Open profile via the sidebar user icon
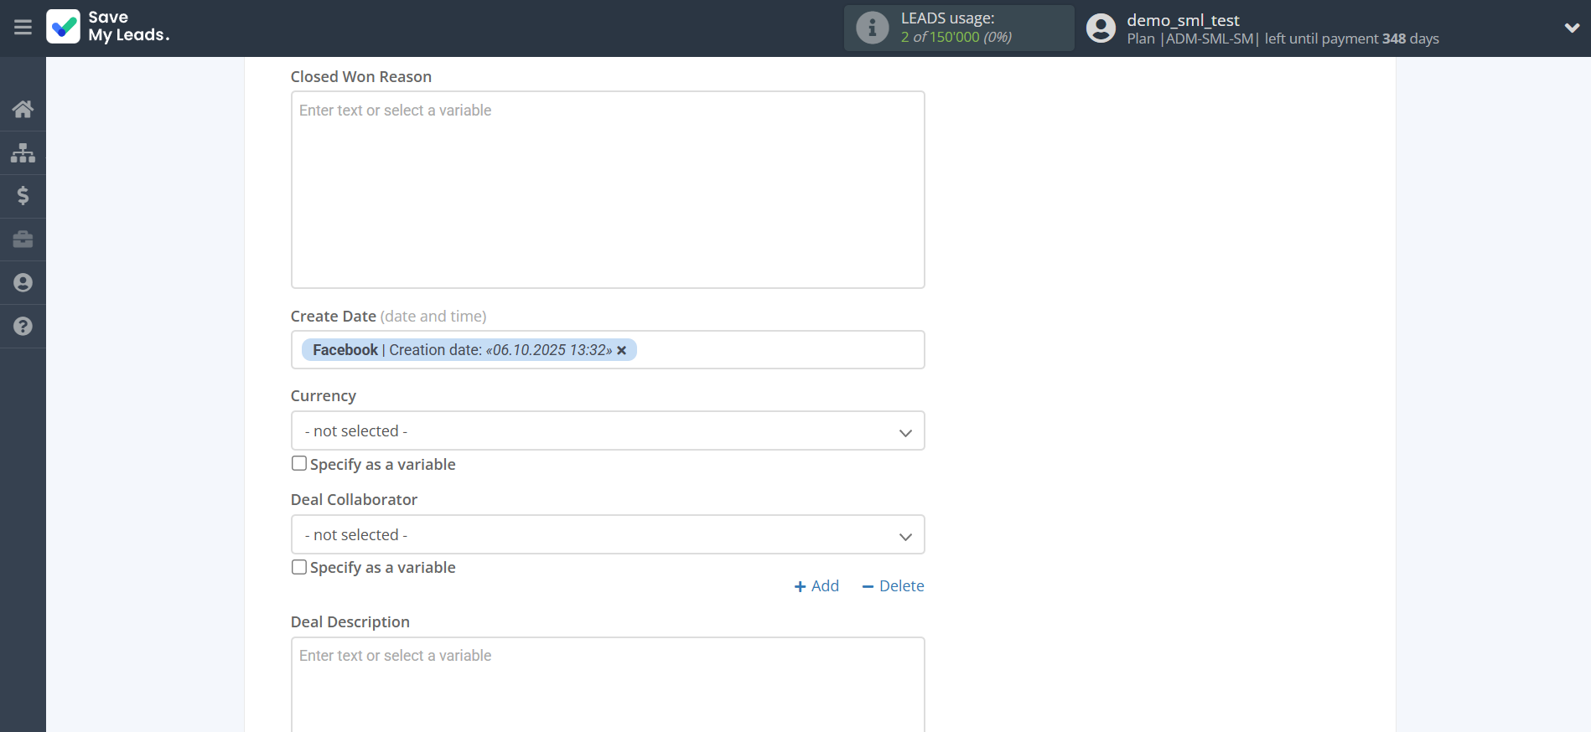The image size is (1591, 732). pos(23,283)
